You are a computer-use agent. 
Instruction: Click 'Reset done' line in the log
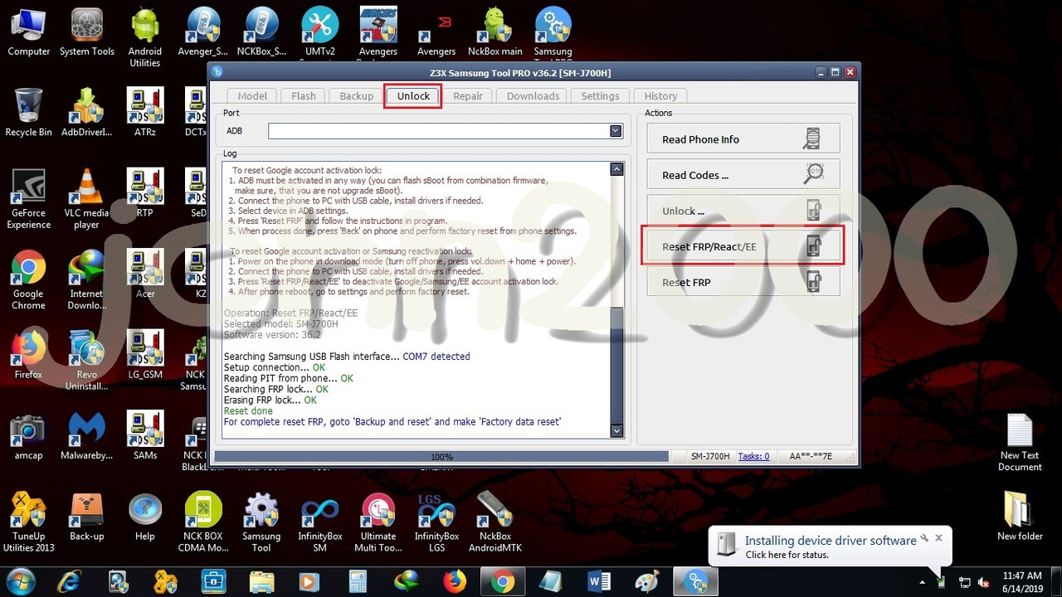(248, 411)
